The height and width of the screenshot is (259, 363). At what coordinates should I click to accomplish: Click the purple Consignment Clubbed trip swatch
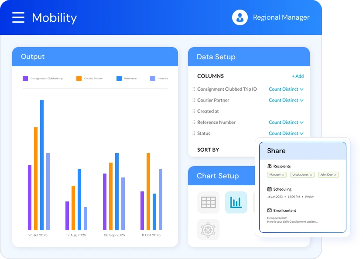(x=26, y=78)
